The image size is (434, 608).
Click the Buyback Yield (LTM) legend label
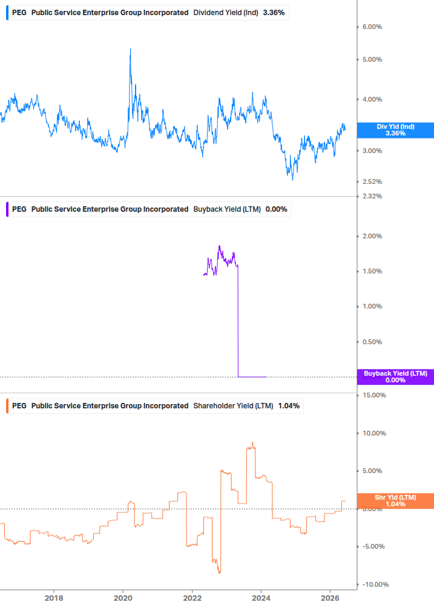tap(227, 209)
